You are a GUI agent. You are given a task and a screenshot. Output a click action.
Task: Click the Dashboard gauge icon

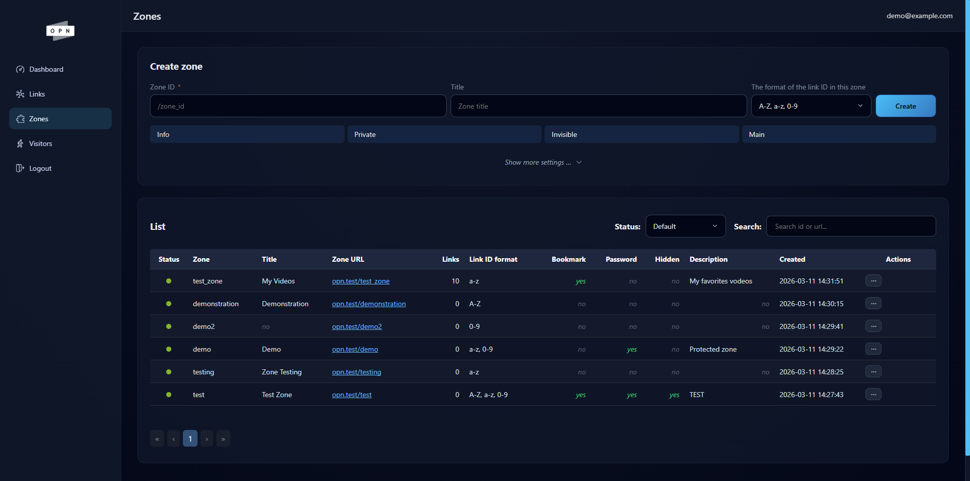pyautogui.click(x=20, y=69)
